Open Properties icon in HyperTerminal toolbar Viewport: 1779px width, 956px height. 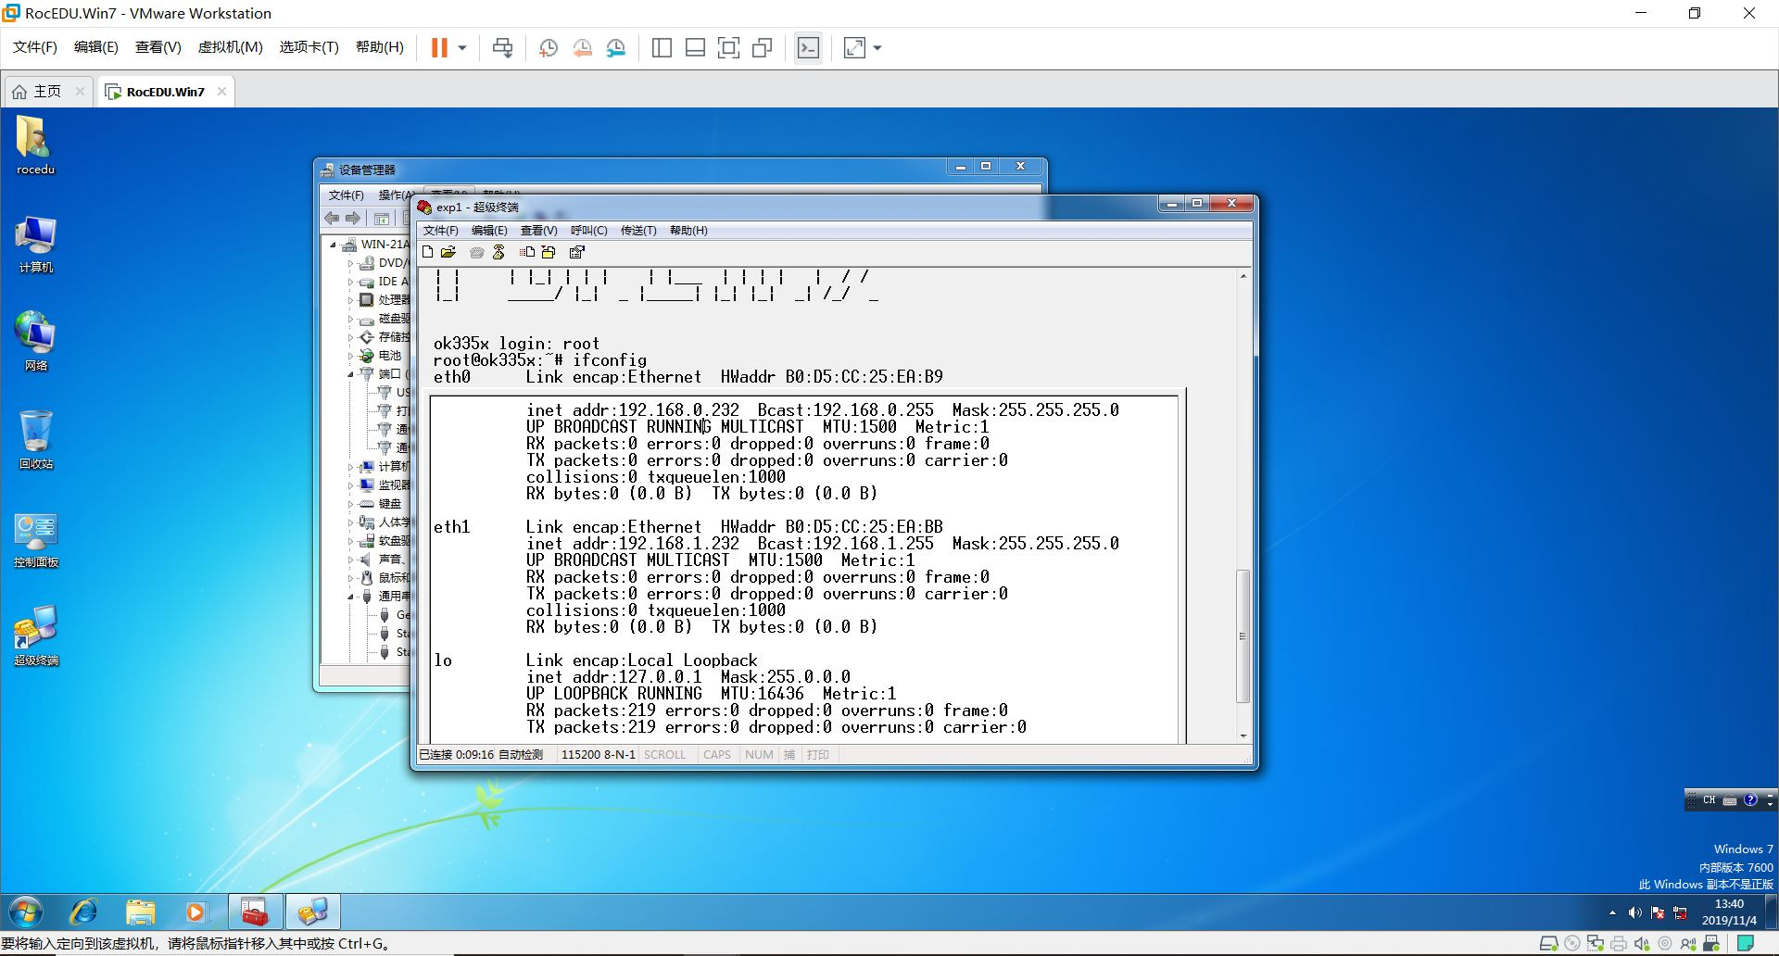point(577,252)
